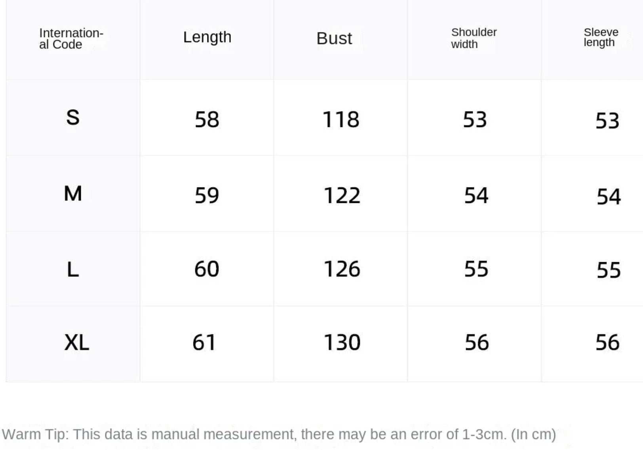Click the Sleeve length cell for size M

609,197
